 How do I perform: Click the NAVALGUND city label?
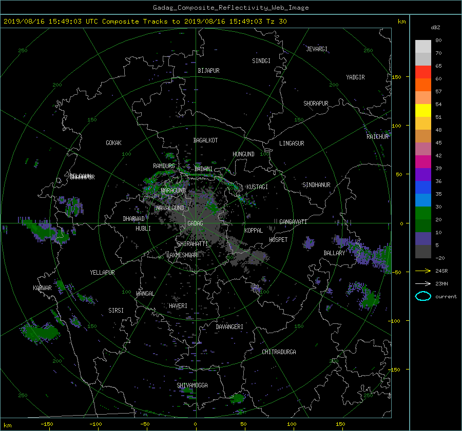click(170, 208)
